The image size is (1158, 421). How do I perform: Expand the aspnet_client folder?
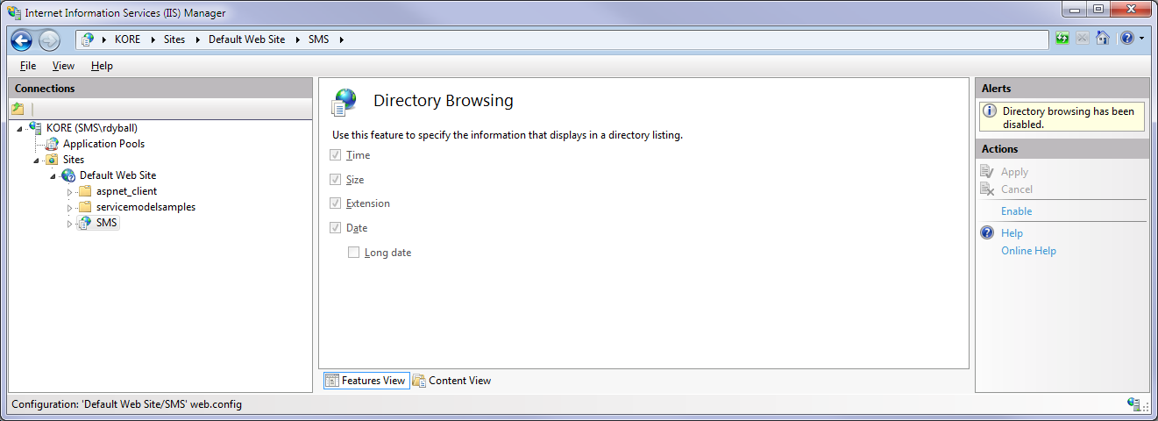70,192
